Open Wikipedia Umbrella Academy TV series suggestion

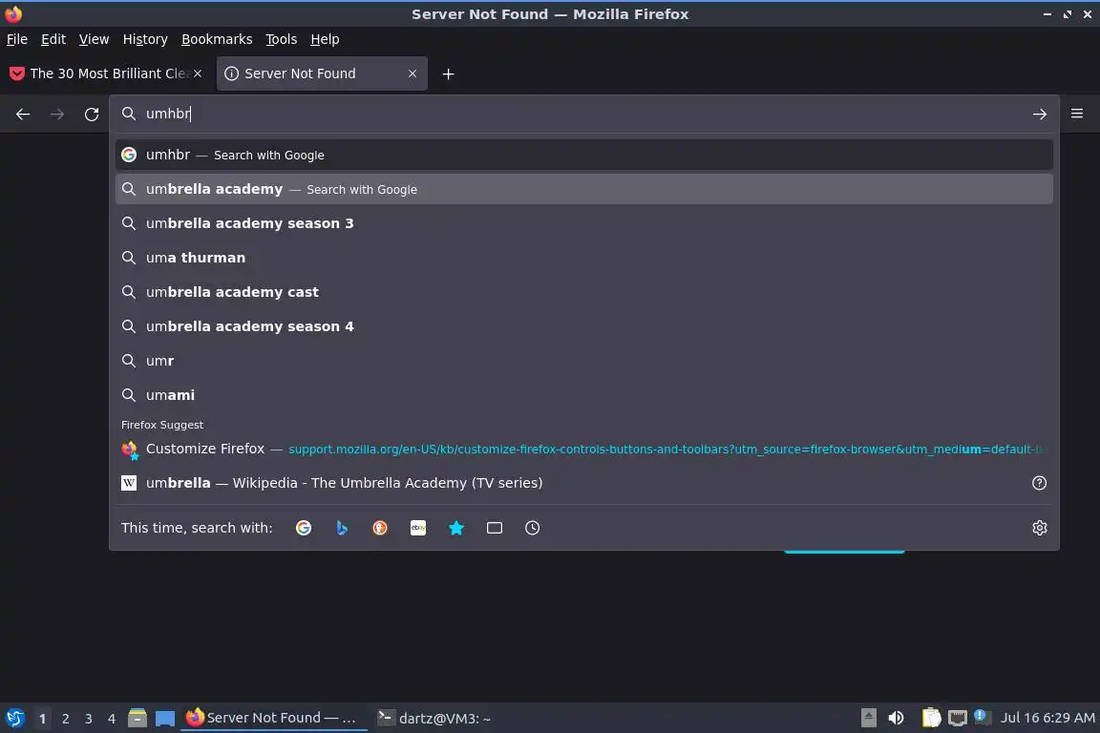pos(583,483)
